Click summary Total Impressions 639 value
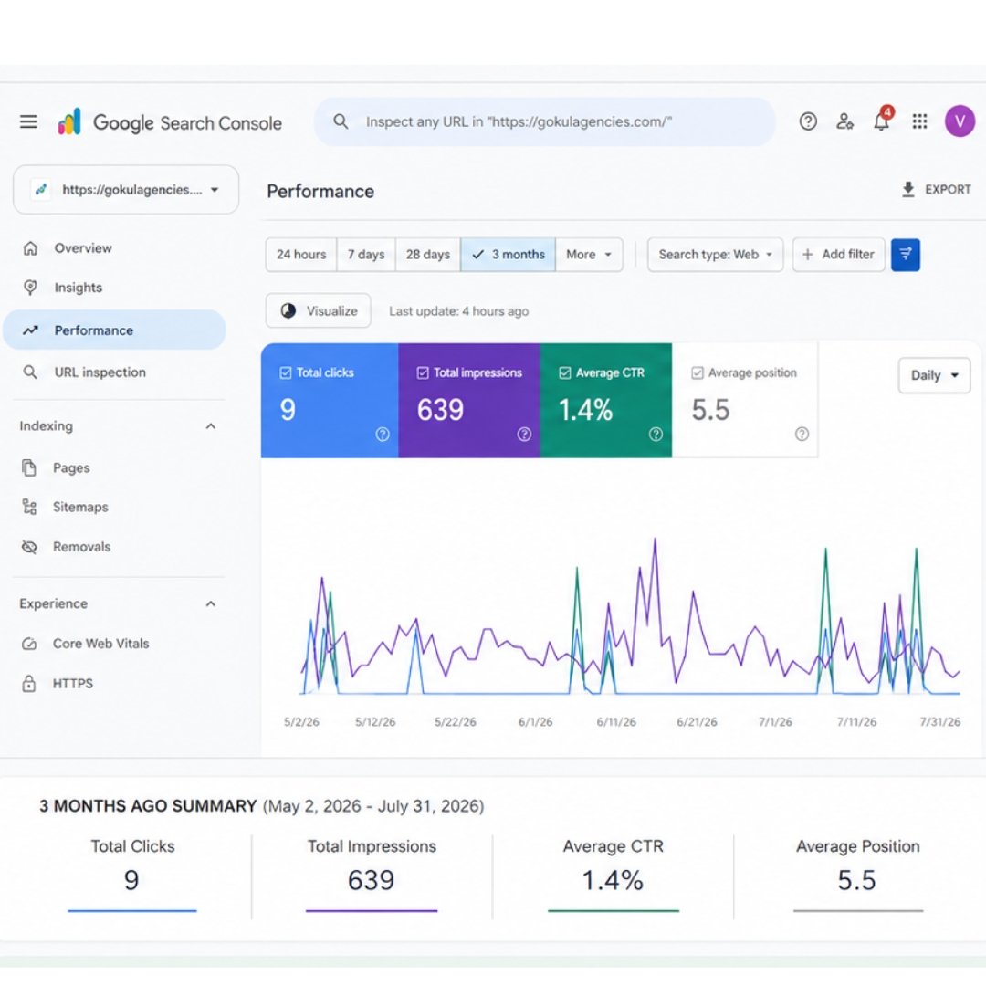 371,880
